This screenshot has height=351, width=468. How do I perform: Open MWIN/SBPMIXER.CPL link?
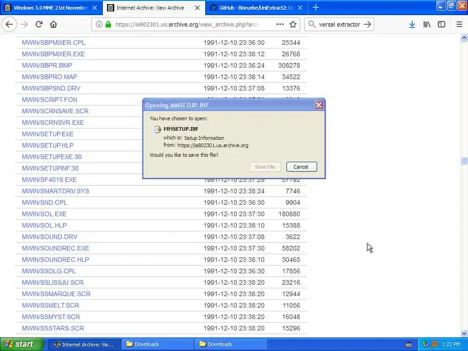point(54,43)
